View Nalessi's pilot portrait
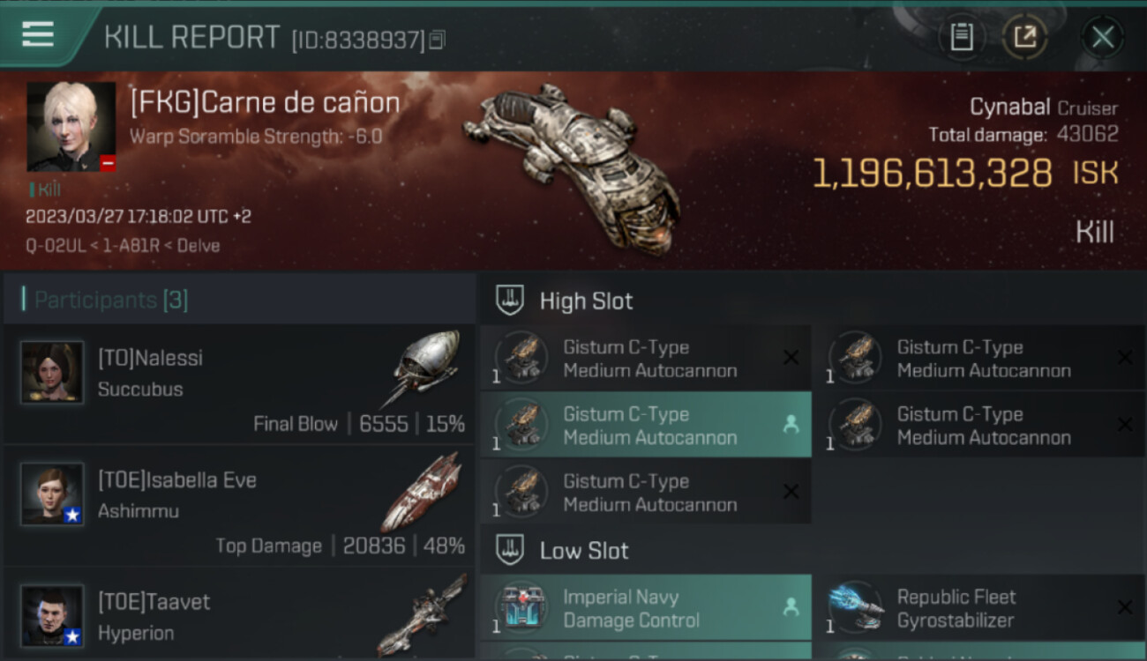 [52, 373]
